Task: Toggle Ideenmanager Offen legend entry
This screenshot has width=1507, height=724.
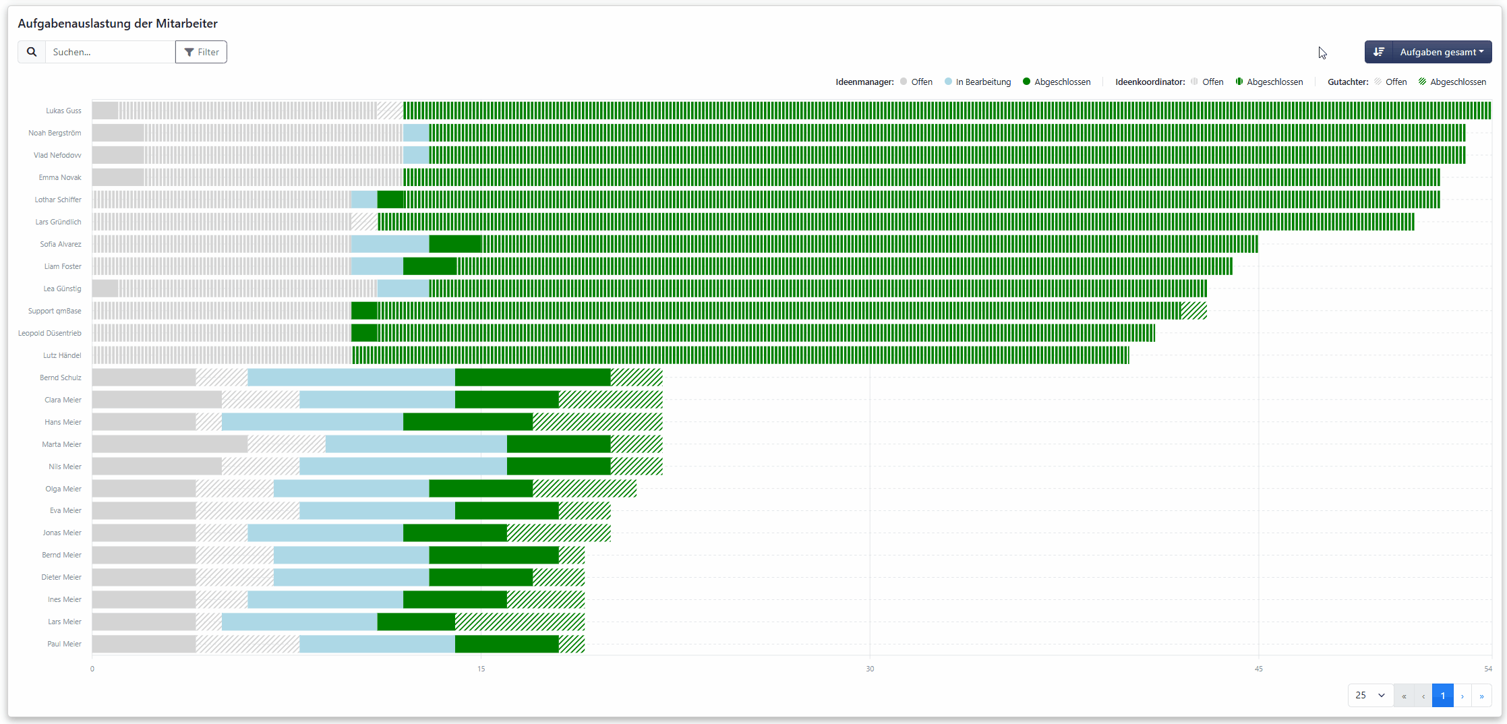Action: (916, 82)
